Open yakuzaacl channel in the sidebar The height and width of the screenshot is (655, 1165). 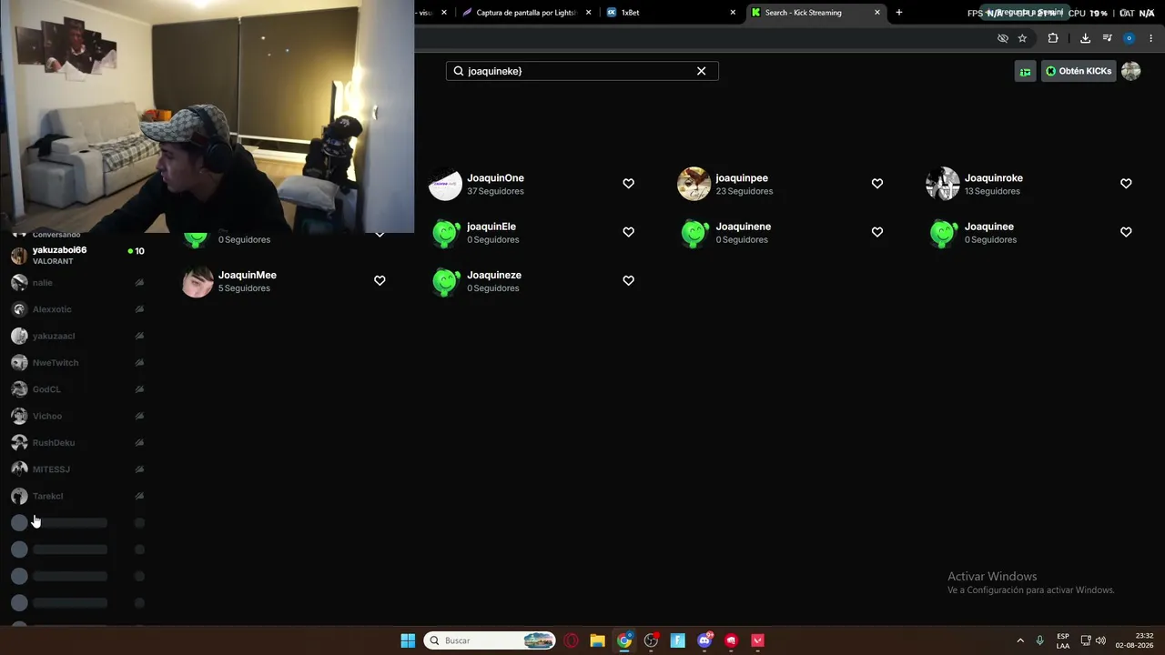point(77,336)
